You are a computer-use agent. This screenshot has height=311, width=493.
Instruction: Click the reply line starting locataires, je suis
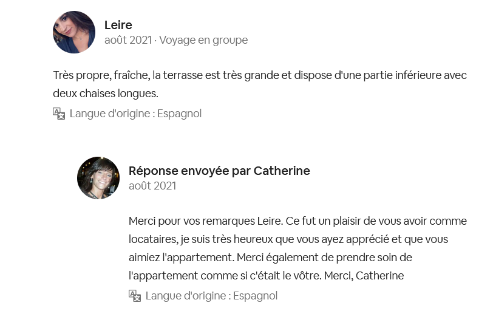click(x=288, y=239)
